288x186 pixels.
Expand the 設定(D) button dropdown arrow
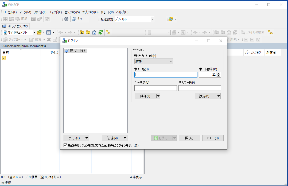tap(219, 96)
